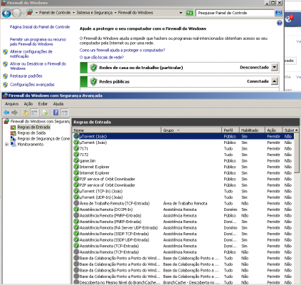Click the Perfil column header
Screen dimensions: 301x285
point(231,130)
